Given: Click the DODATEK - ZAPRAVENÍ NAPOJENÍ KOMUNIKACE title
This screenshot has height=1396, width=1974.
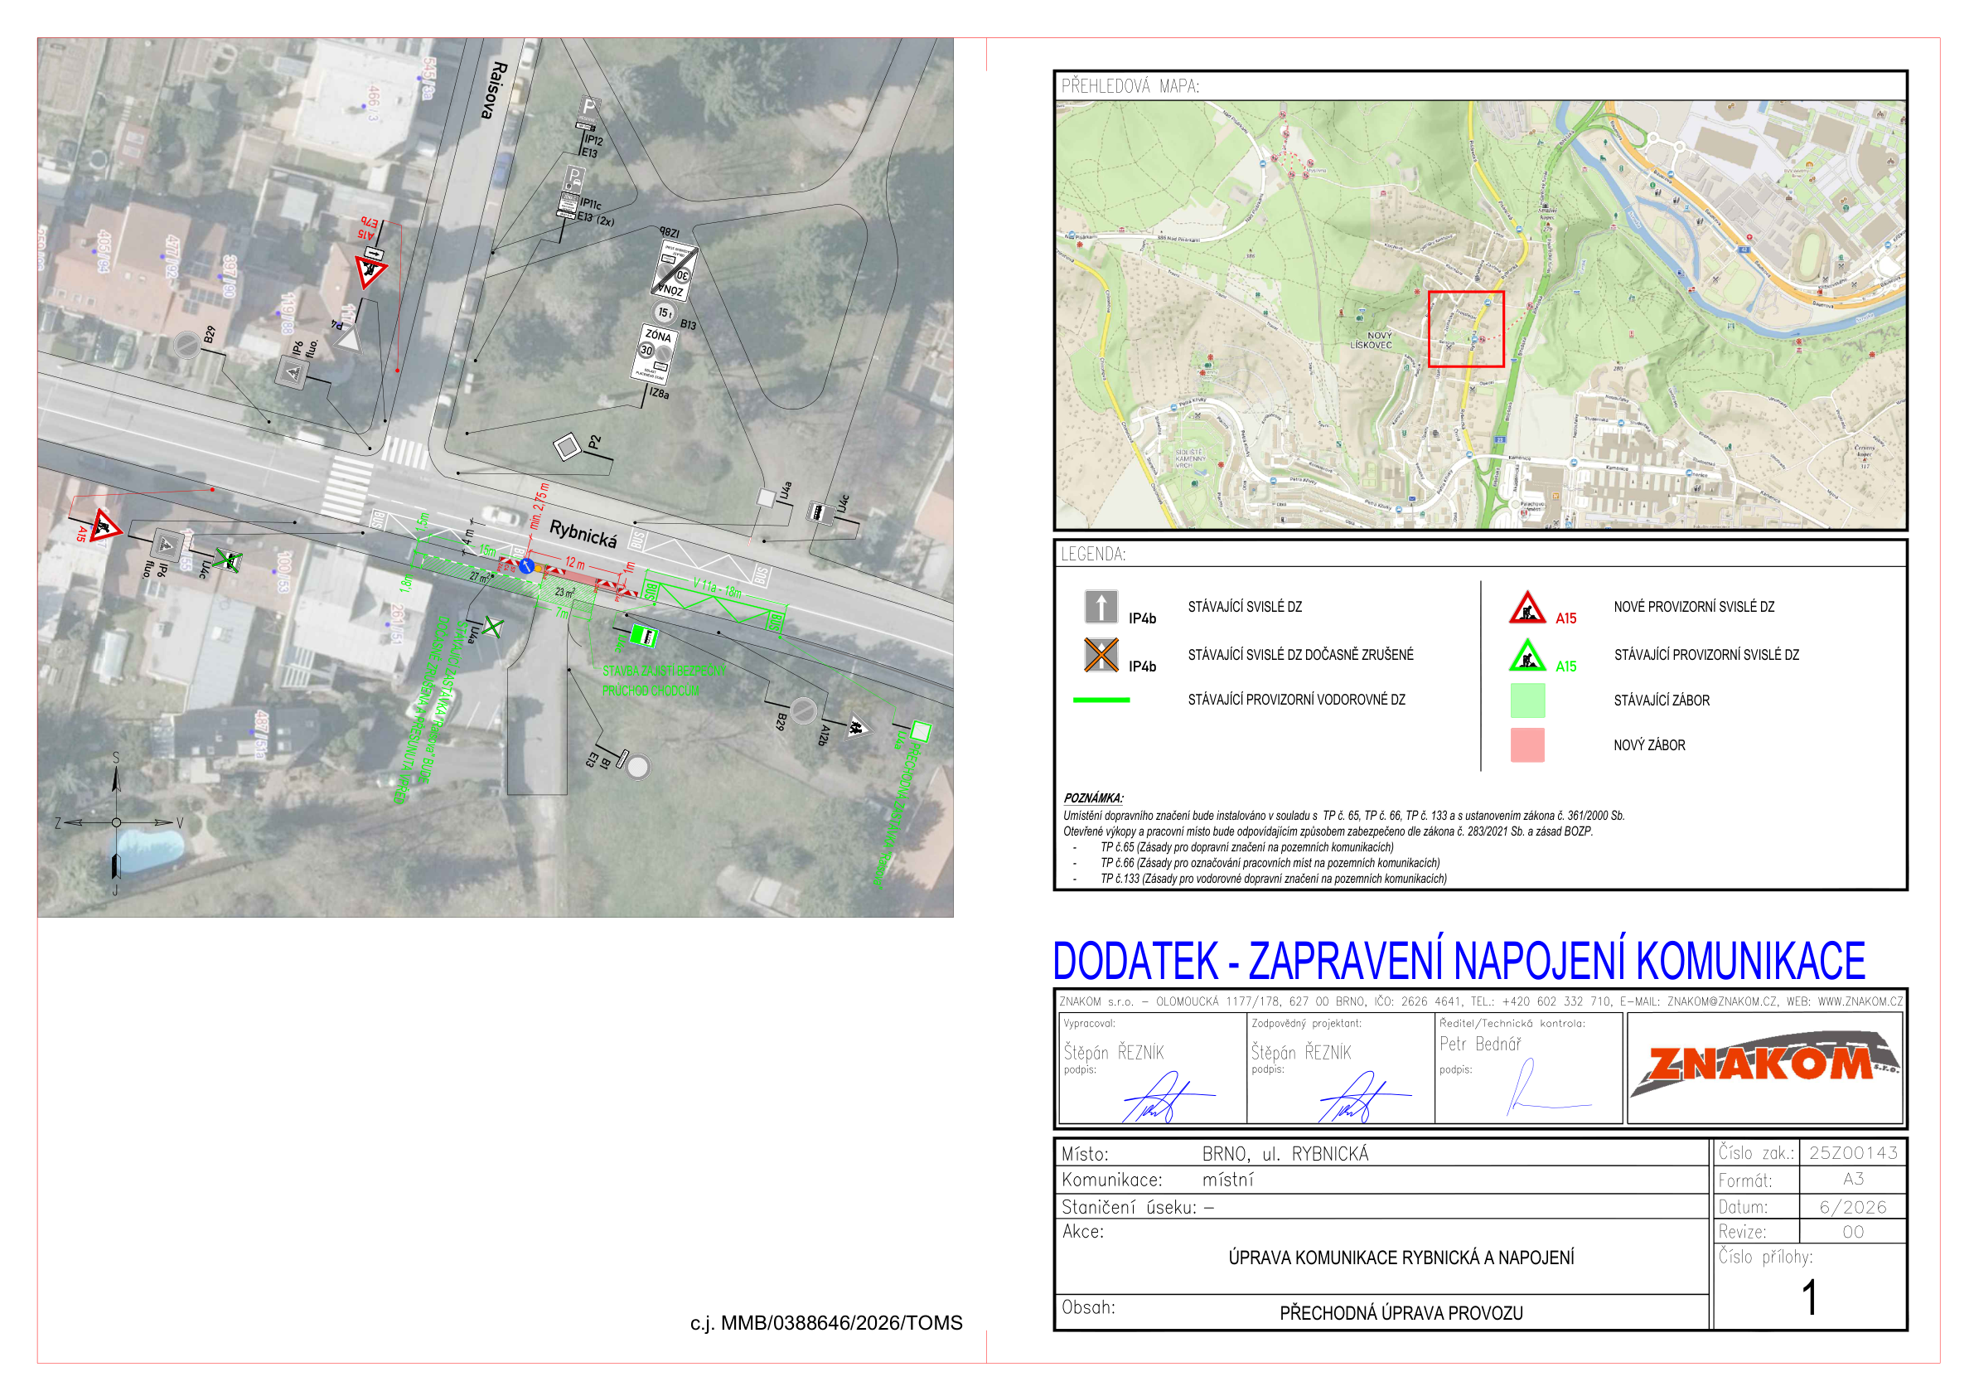Looking at the screenshot, I should (x=1459, y=961).
